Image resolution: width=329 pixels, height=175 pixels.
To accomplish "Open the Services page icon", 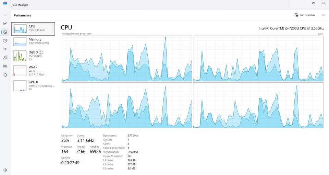I will (5, 75).
